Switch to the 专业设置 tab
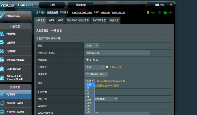 click(114, 20)
